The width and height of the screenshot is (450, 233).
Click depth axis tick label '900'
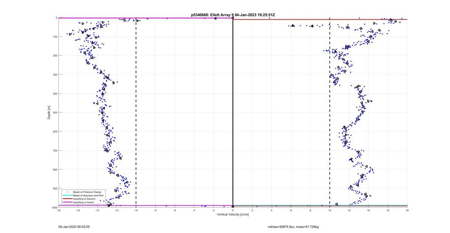(55, 188)
